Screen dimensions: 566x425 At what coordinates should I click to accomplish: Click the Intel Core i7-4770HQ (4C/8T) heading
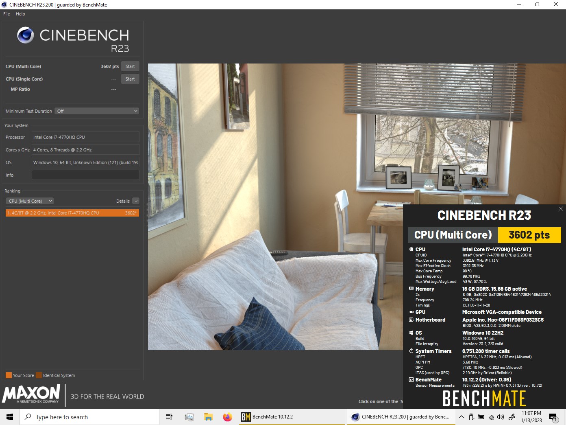[497, 249]
